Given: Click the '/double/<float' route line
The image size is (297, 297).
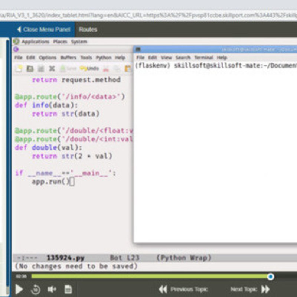Looking at the screenshot, I should (x=74, y=131).
